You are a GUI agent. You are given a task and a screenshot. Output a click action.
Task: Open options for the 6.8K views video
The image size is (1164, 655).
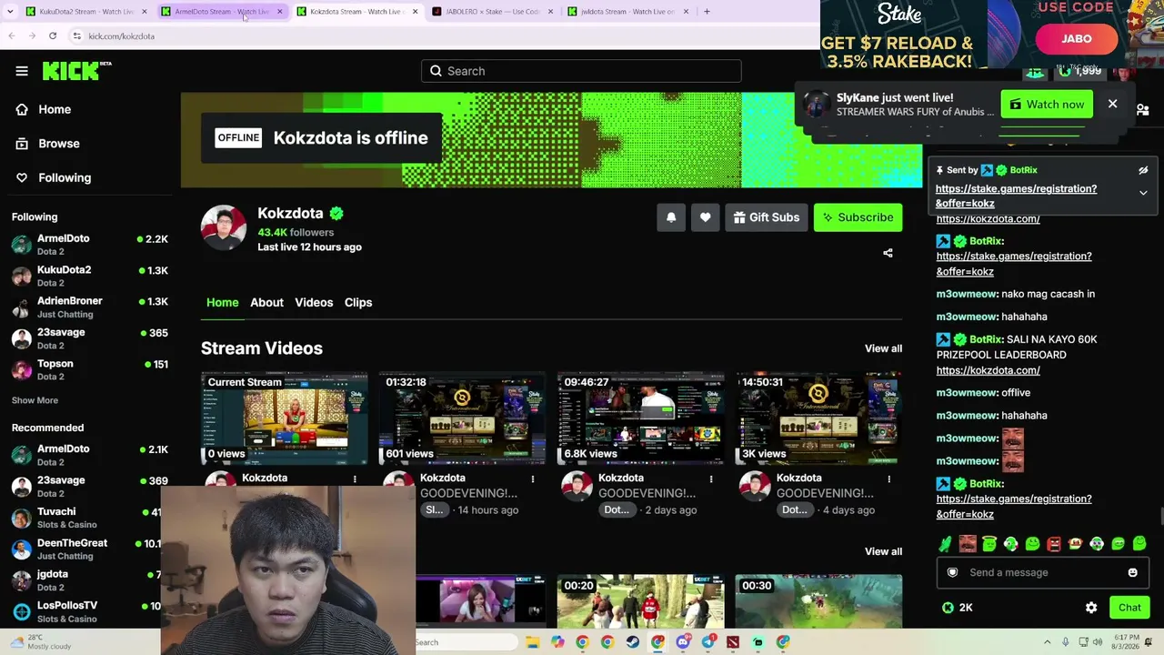[711, 479]
